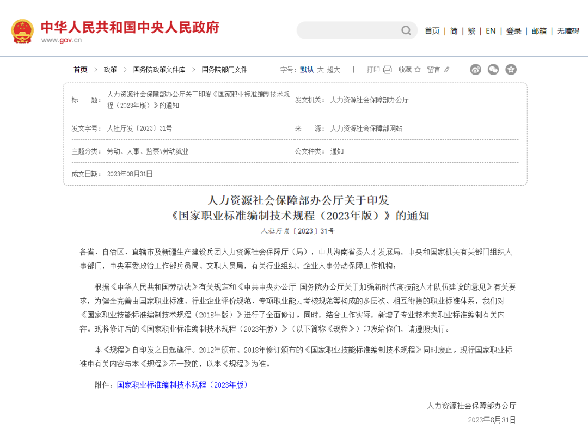Click document number 人社厅发〔2023〕31号 in table
Screen dimensions: 588x429
pyautogui.click(x=139, y=128)
